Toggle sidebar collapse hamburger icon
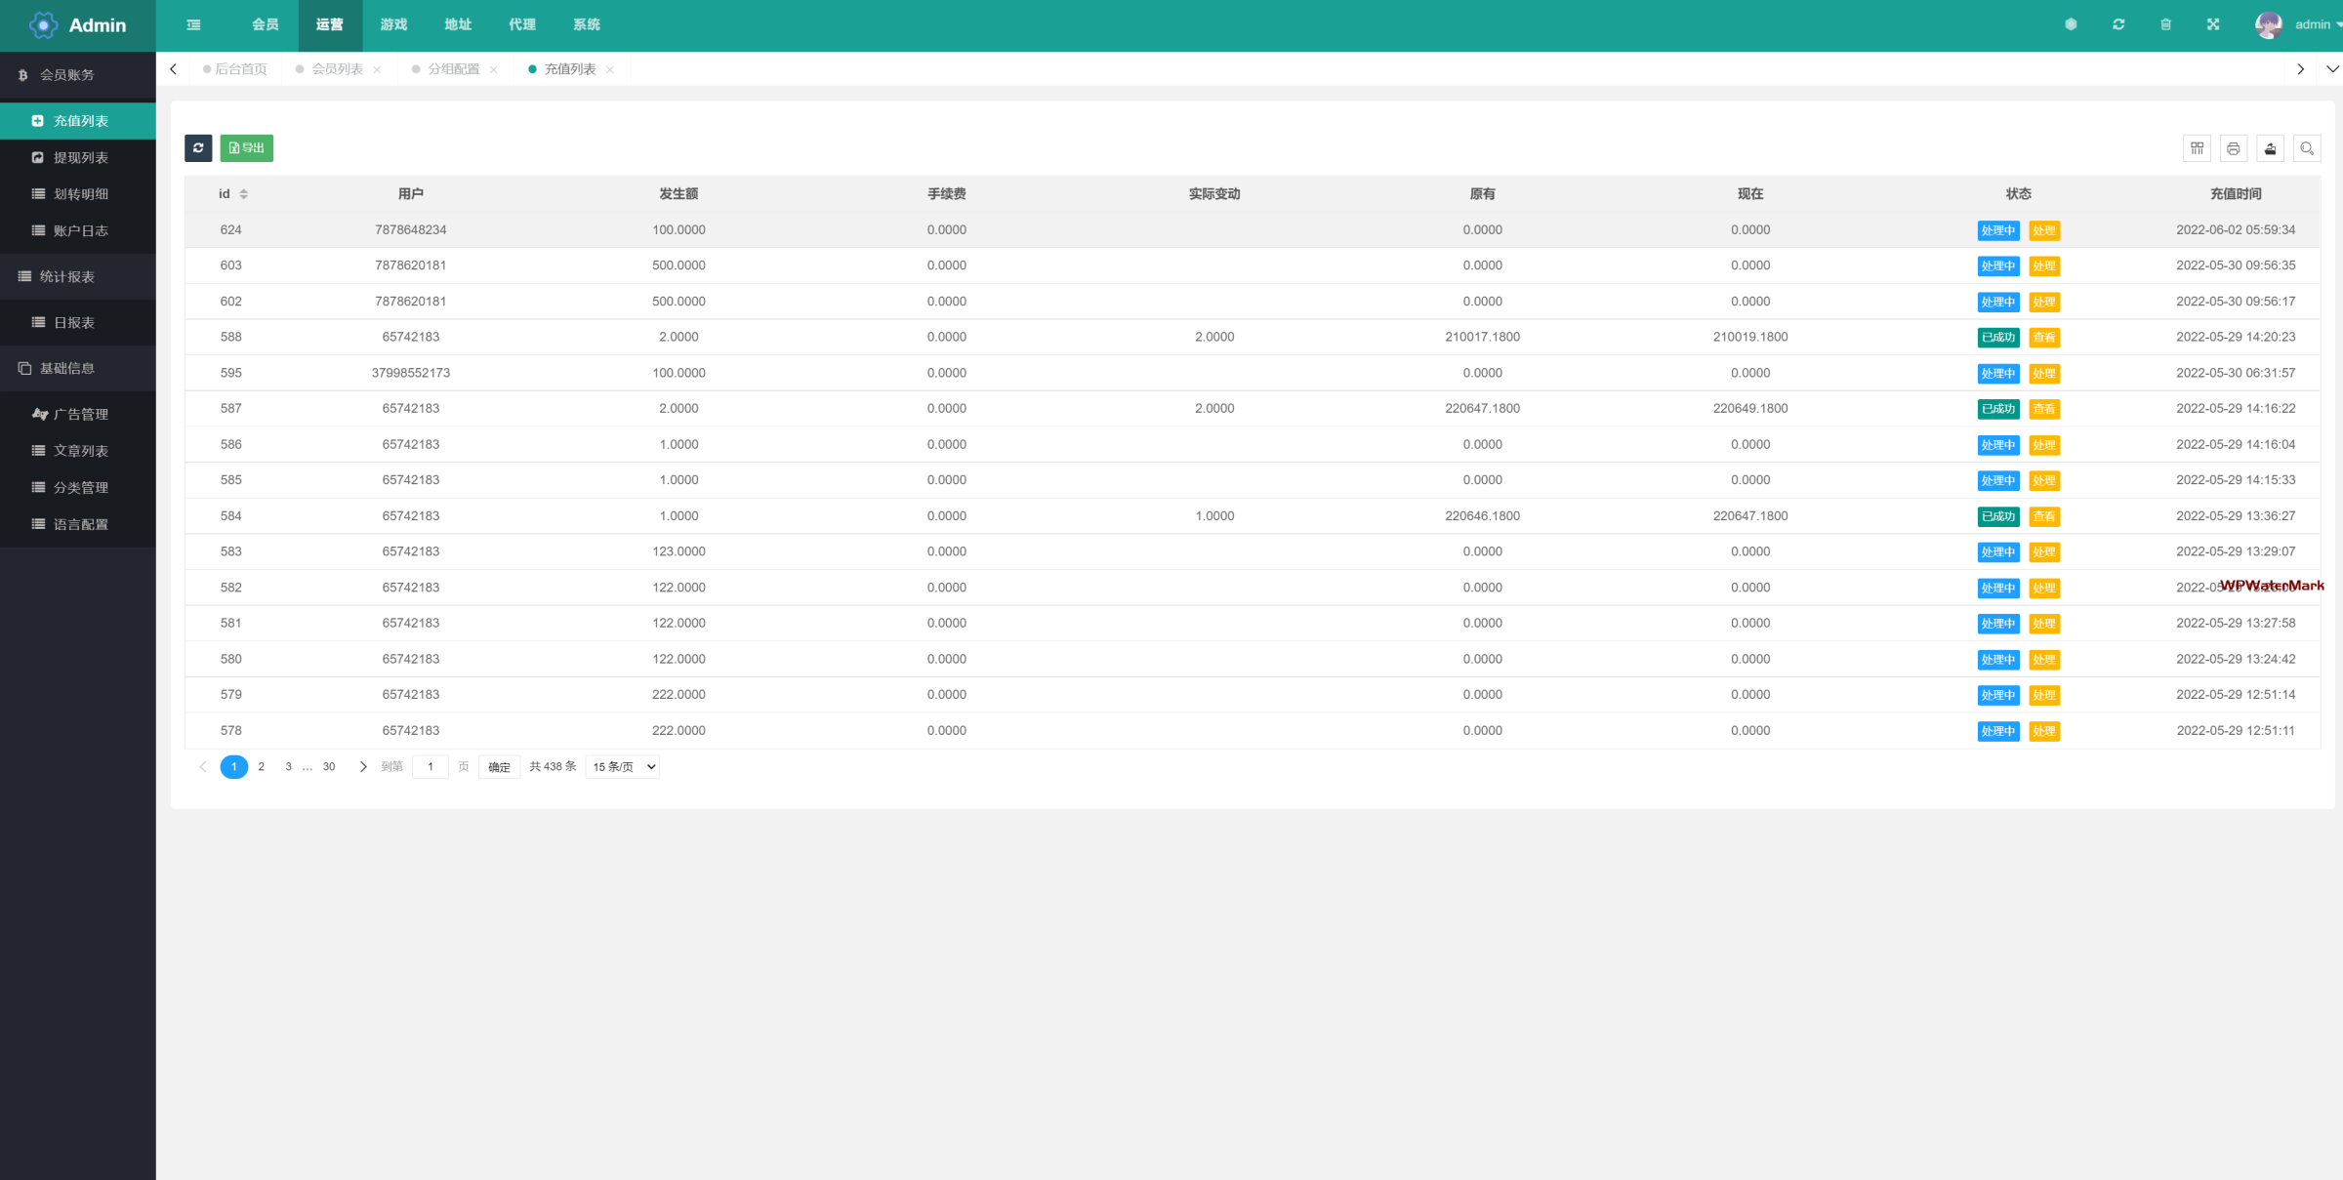This screenshot has height=1180, width=2343. (x=194, y=25)
